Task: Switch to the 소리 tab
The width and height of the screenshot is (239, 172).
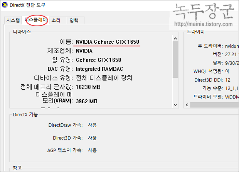Action: [58, 20]
